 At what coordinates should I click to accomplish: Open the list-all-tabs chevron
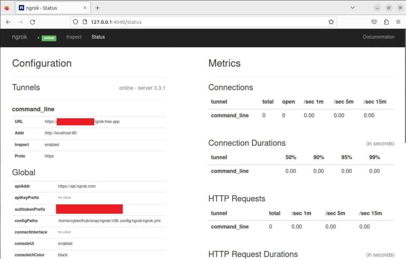coord(353,7)
